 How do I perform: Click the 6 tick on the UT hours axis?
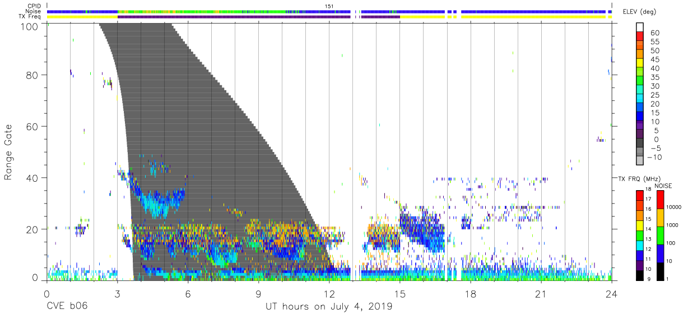pyautogui.click(x=188, y=294)
